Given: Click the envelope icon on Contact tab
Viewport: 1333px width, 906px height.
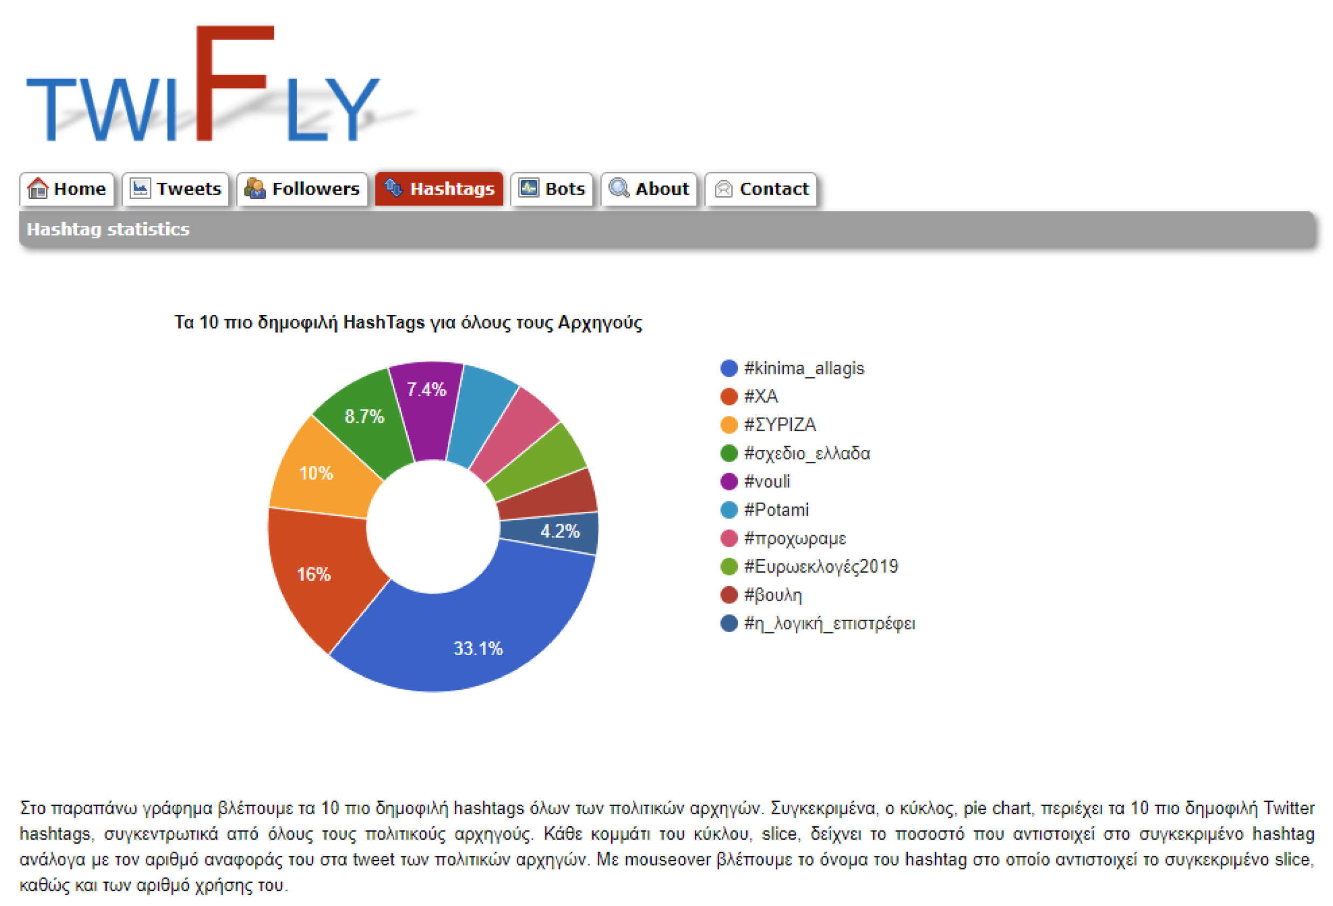Looking at the screenshot, I should pos(723,189).
